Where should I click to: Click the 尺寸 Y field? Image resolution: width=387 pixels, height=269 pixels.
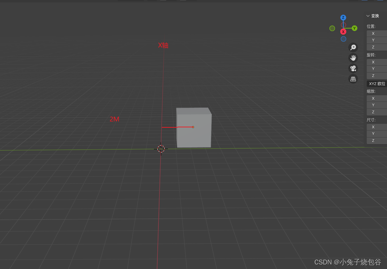(x=377, y=134)
